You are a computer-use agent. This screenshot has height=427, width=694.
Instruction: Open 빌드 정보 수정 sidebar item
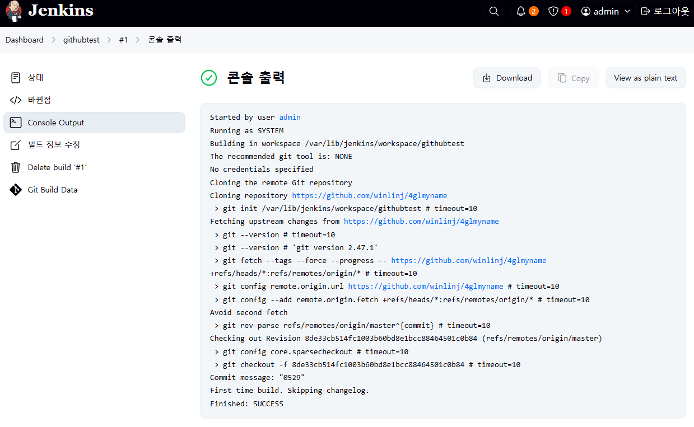tap(94, 145)
